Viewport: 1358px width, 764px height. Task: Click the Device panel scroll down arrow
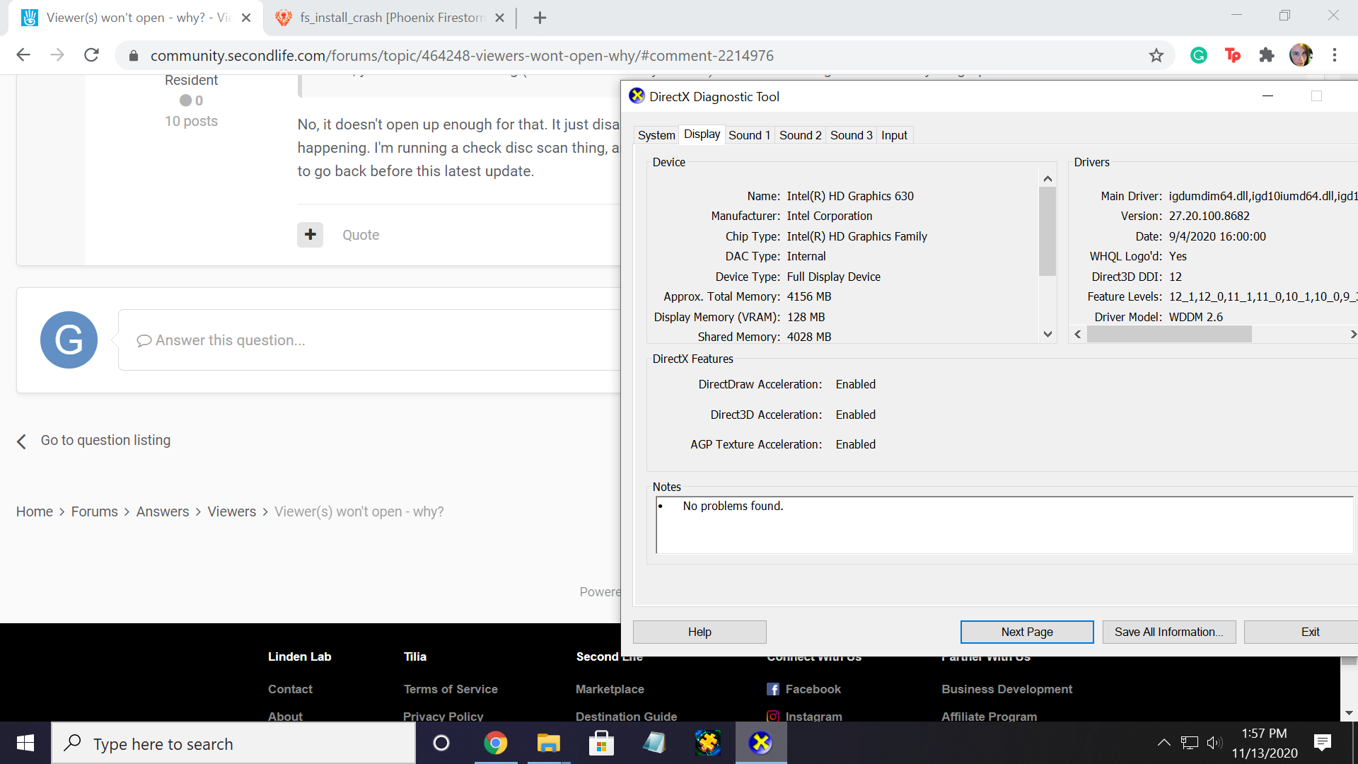click(x=1047, y=334)
